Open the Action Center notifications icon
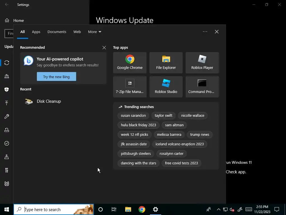Screen dimensions: 286x215 pyautogui.click(x=277, y=209)
